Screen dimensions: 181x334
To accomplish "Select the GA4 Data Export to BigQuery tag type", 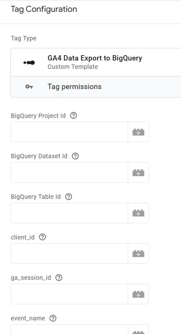I will pos(96,62).
